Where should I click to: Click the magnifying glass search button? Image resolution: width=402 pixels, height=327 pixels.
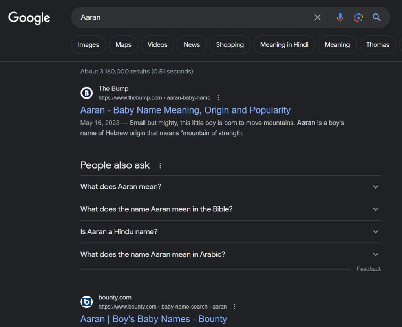376,17
